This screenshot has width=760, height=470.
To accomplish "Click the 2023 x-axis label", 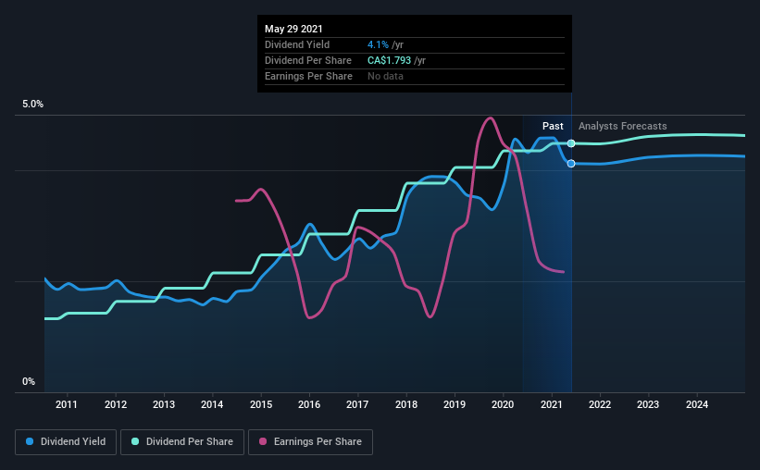I will coord(648,404).
